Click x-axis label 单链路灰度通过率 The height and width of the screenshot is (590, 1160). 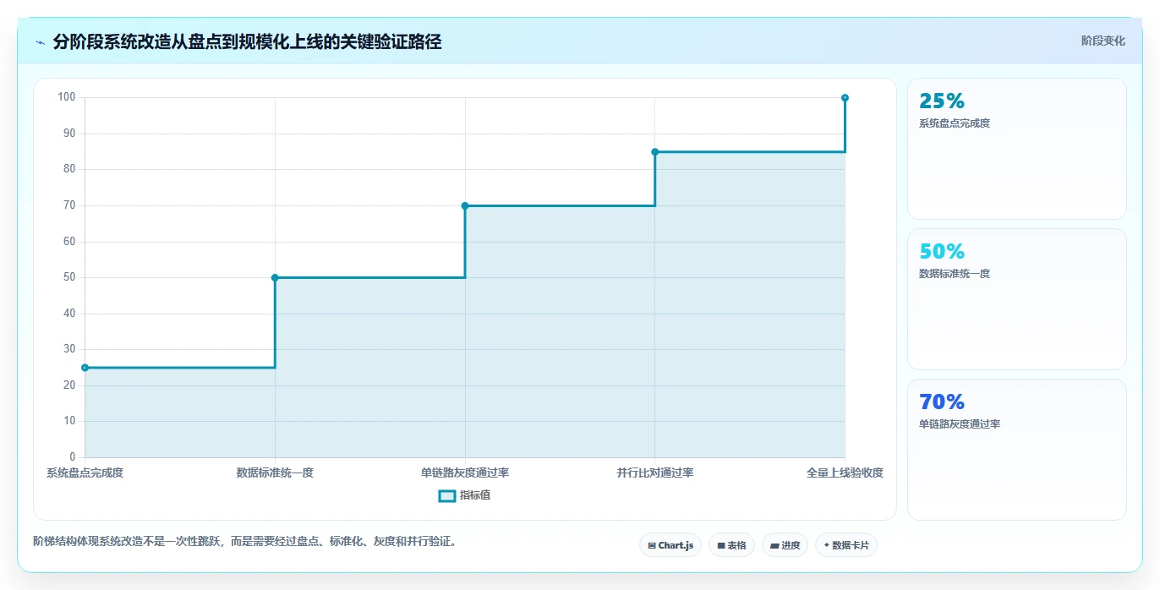(465, 473)
